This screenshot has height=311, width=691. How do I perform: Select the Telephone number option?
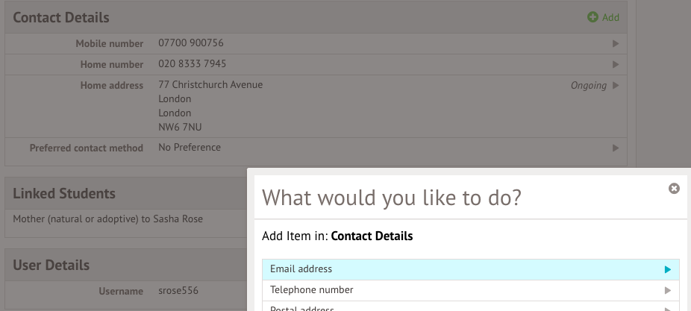pyautogui.click(x=311, y=290)
